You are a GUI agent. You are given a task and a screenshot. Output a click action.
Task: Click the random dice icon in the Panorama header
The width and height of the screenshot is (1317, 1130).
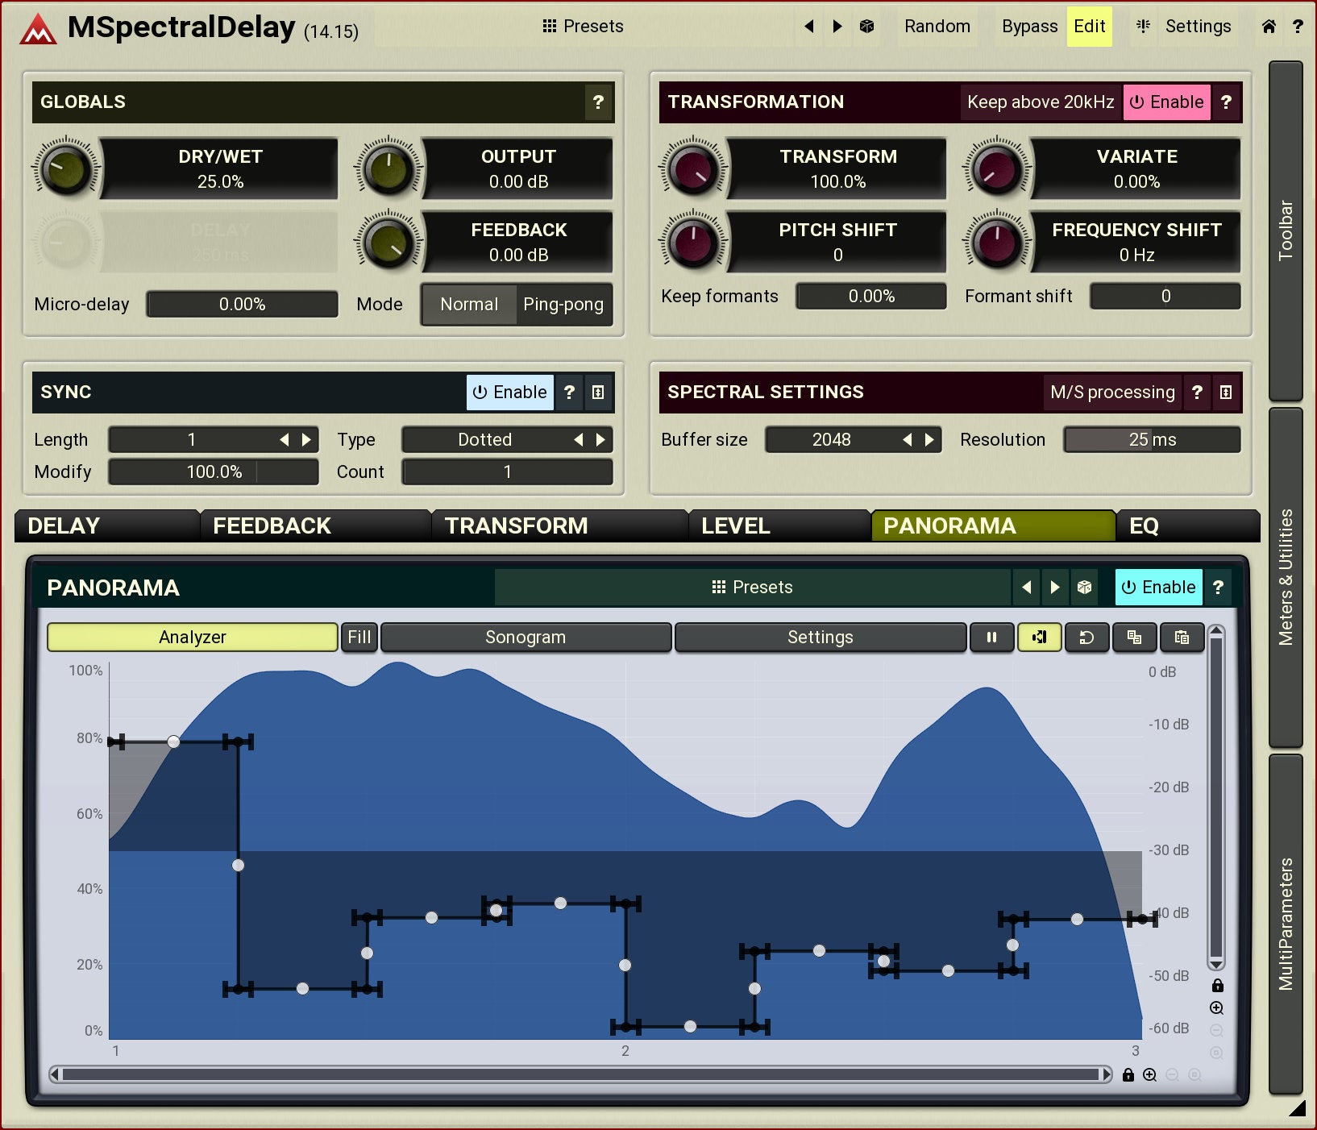pos(1084,587)
